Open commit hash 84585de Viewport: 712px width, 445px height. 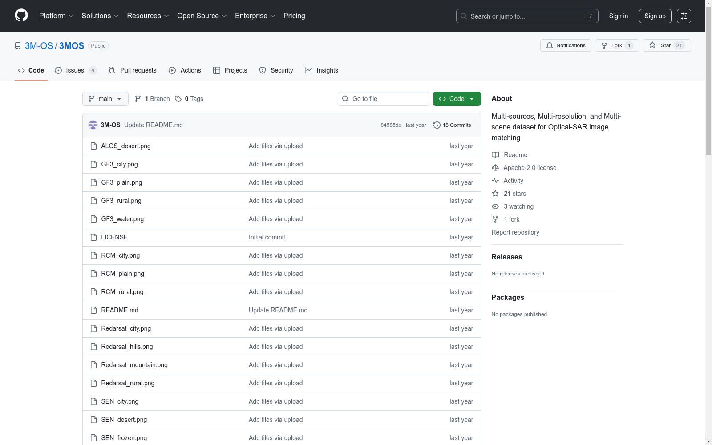tap(391, 125)
